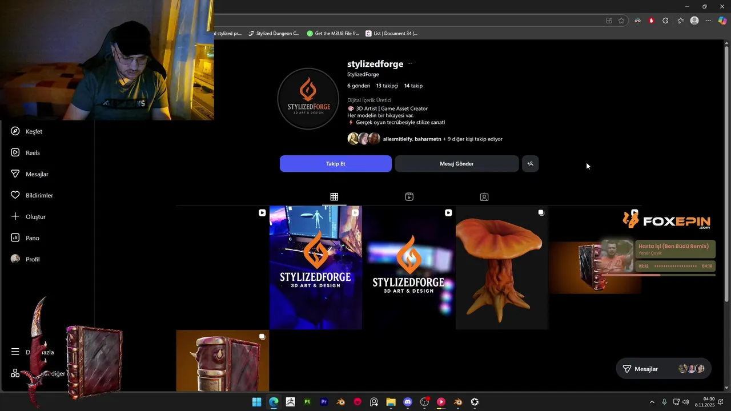This screenshot has width=731, height=411.
Task: Open the first black reel post
Action: tap(223, 268)
